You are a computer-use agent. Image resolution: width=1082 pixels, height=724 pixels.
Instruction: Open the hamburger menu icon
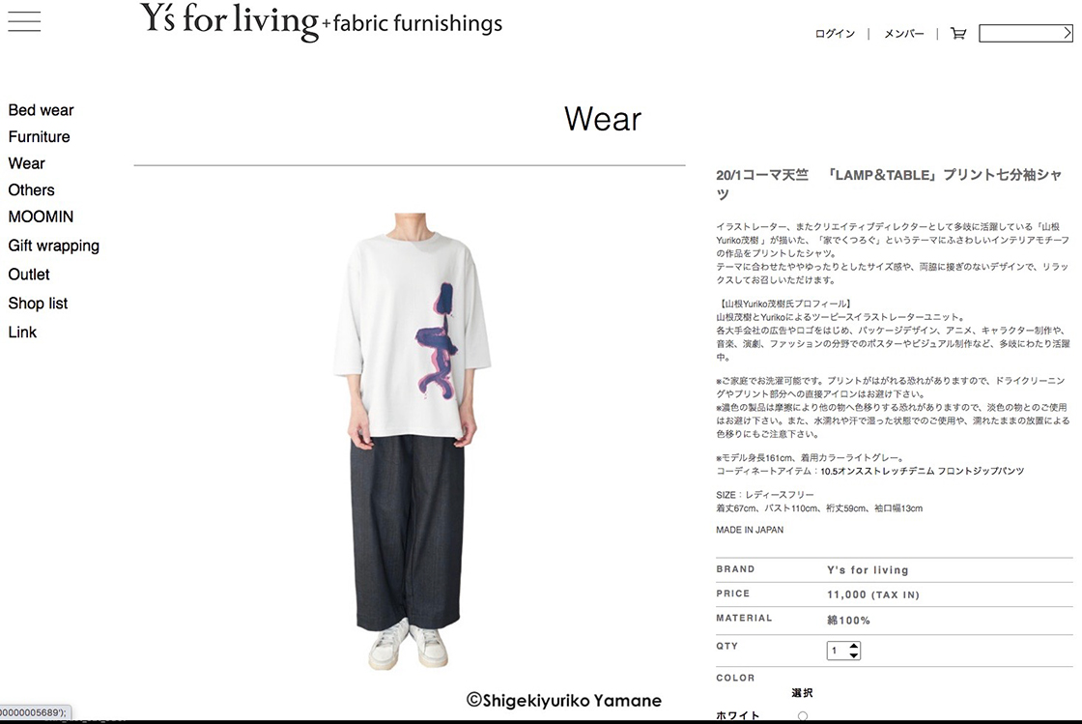[x=24, y=21]
